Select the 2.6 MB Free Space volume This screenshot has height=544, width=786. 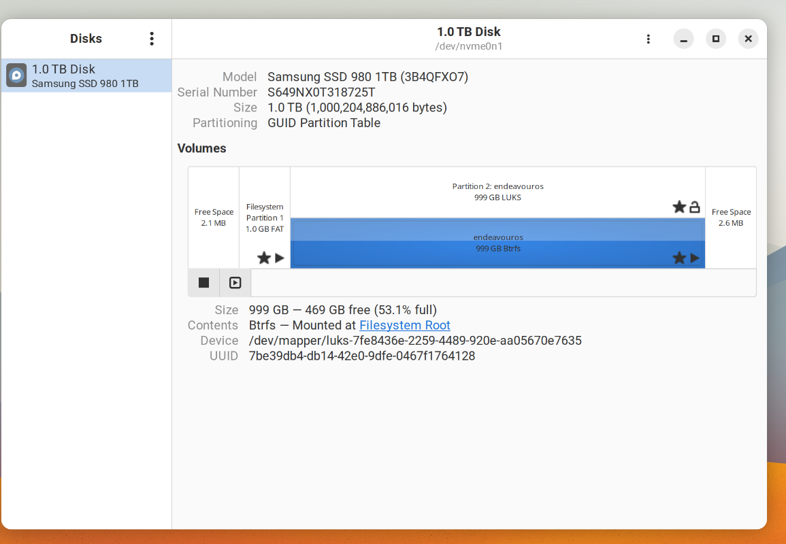tap(731, 218)
